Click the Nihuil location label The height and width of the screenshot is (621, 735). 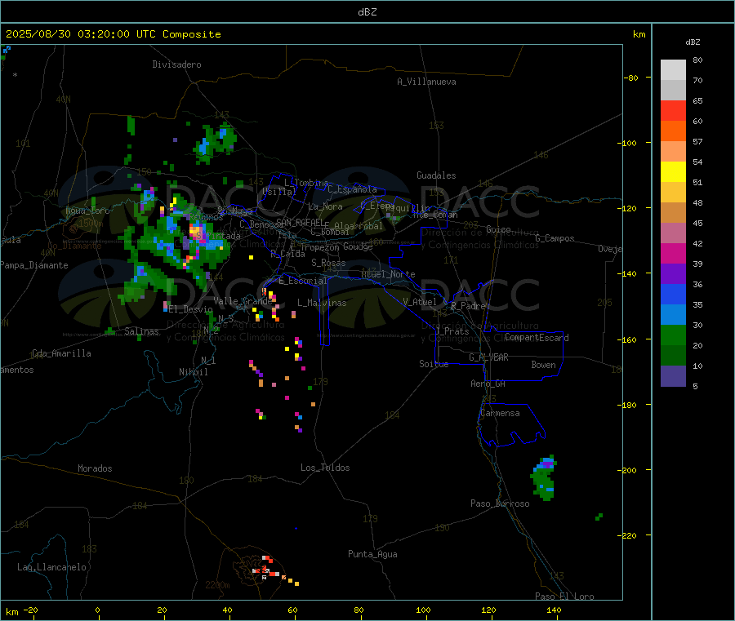click(x=193, y=372)
